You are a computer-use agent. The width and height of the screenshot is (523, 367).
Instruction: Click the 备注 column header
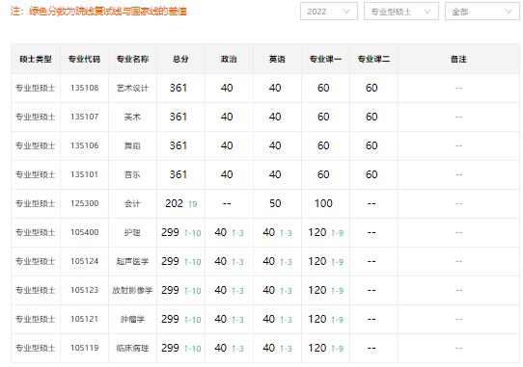(x=458, y=60)
